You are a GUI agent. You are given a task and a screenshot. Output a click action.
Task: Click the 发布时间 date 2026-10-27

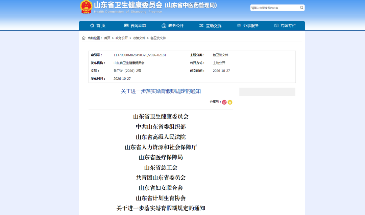click(122, 79)
